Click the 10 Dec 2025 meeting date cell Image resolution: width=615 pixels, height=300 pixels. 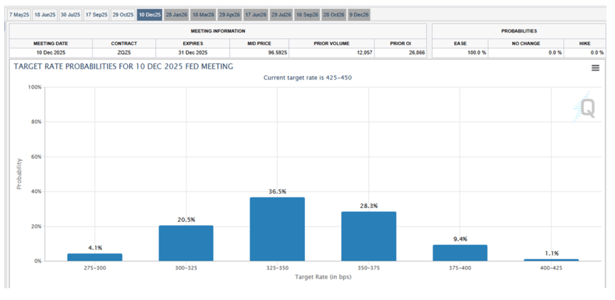(x=51, y=52)
